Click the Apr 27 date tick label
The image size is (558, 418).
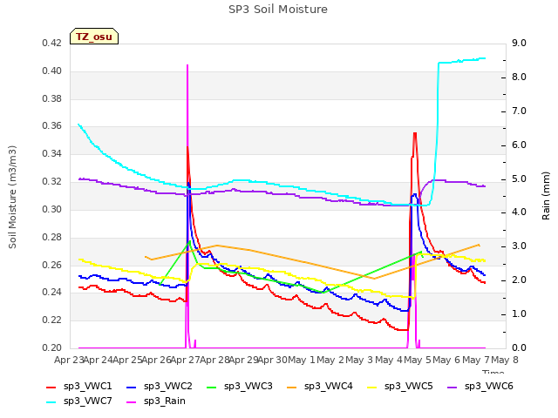coord(185,360)
